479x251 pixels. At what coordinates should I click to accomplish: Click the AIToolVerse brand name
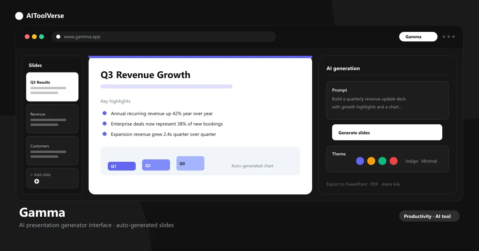pyautogui.click(x=45, y=16)
